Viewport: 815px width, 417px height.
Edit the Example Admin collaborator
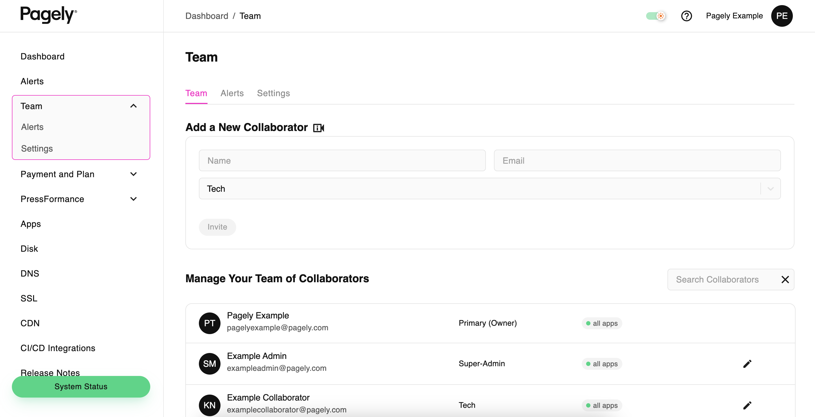(x=747, y=364)
